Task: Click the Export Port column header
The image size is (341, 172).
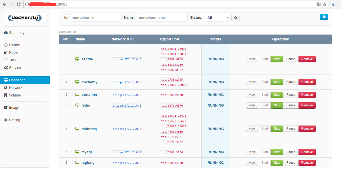Action: click(170, 39)
